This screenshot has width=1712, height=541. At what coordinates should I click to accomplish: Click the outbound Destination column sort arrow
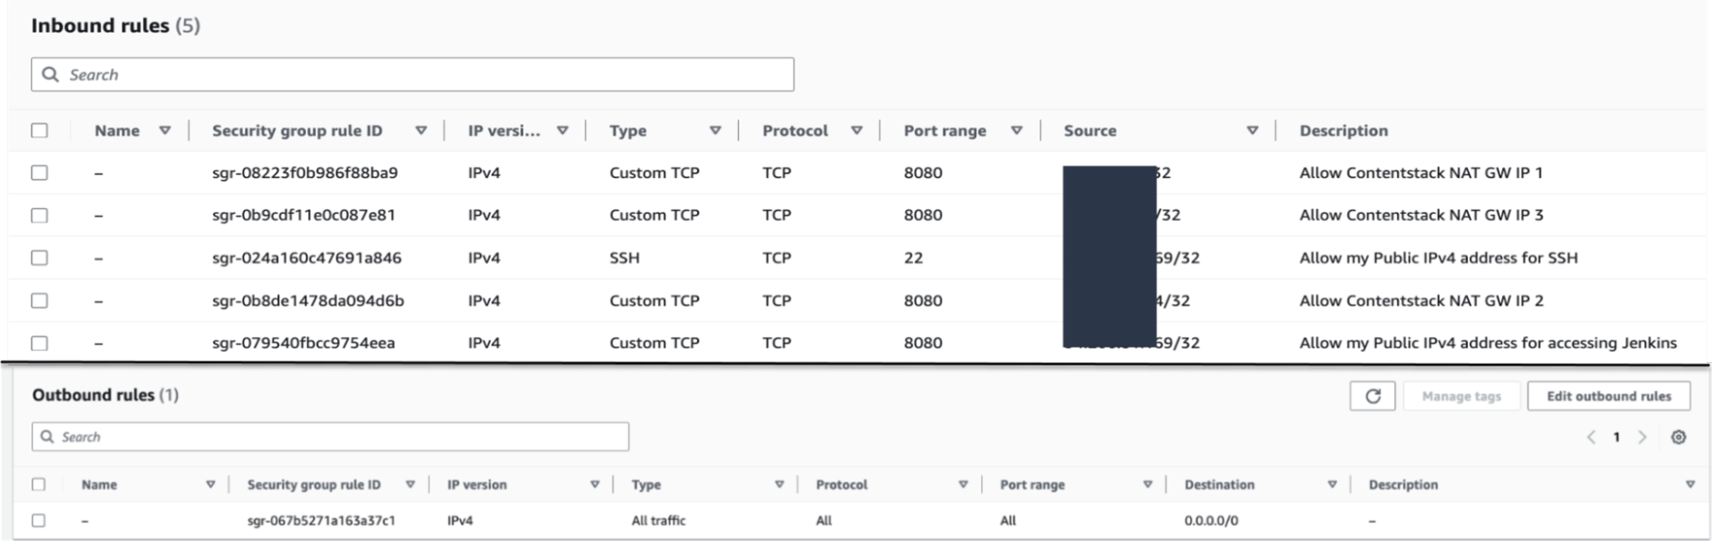point(1332,484)
